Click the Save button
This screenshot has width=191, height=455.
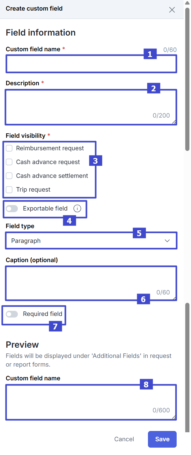click(162, 439)
